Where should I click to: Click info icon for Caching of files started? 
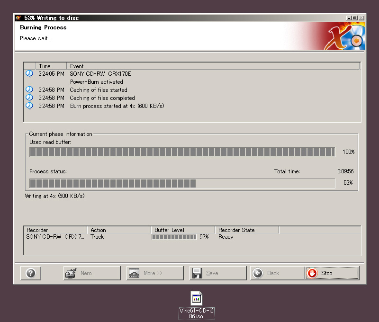(29, 90)
